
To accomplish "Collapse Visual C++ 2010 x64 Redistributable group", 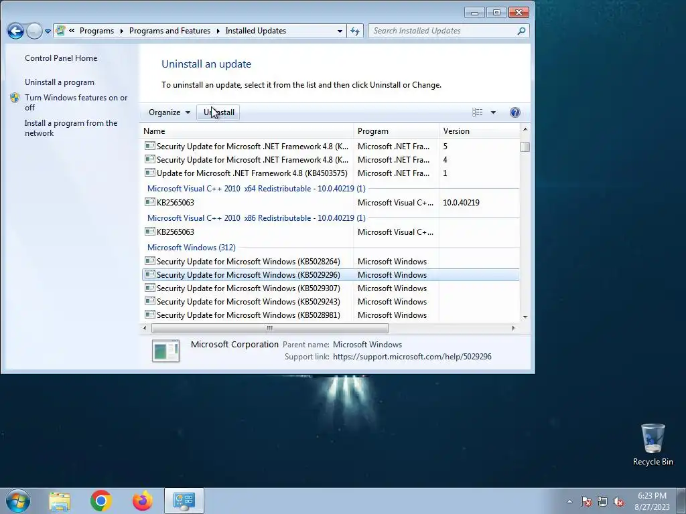I will click(x=256, y=189).
